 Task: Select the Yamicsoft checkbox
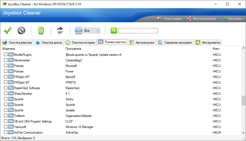click(6, 127)
